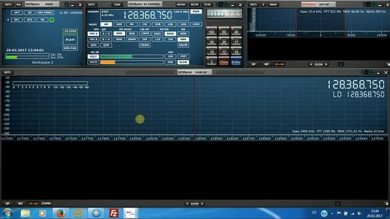Click the ZAP button under CW OP
This screenshot has width=390, height=219.
point(145,40)
